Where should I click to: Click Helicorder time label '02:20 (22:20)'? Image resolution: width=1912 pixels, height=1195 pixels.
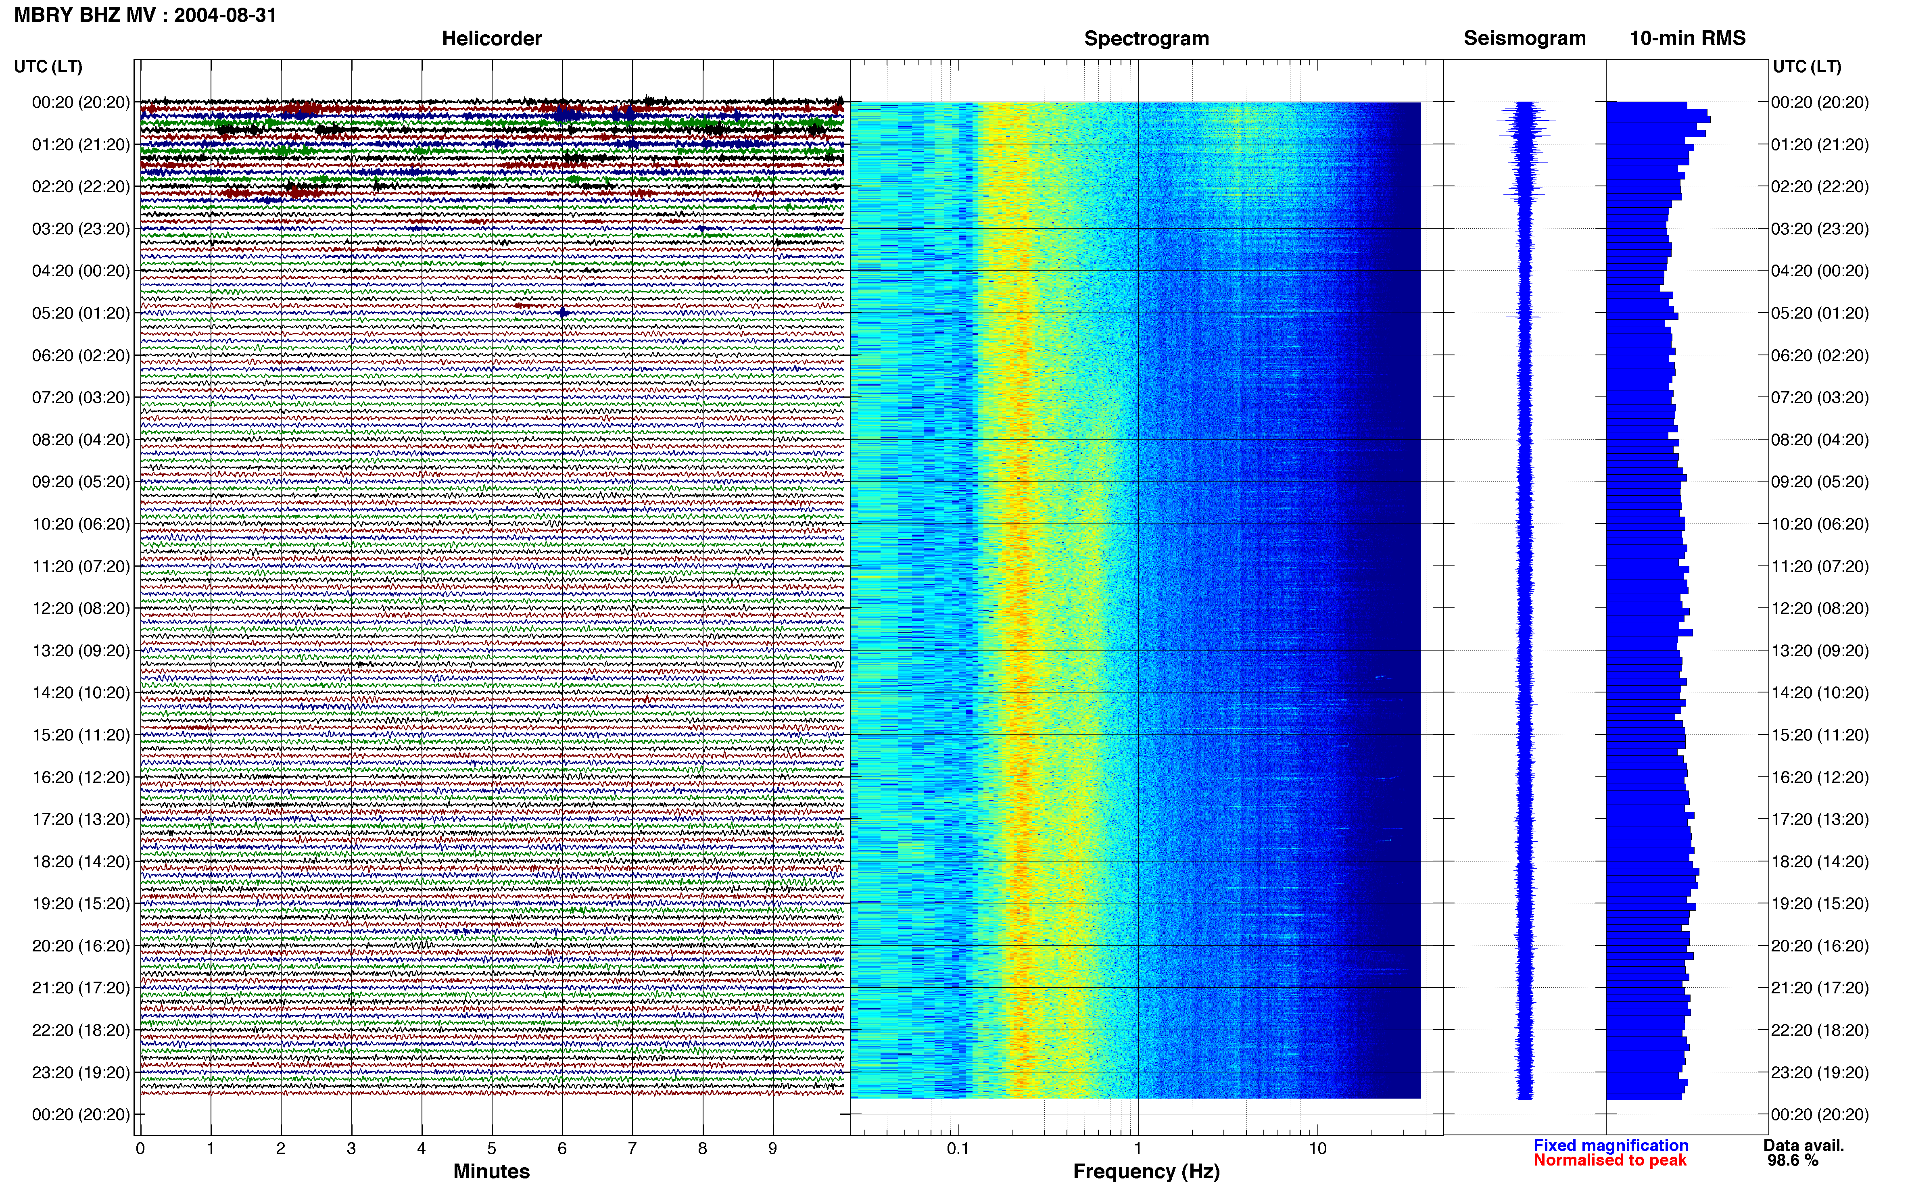click(81, 186)
